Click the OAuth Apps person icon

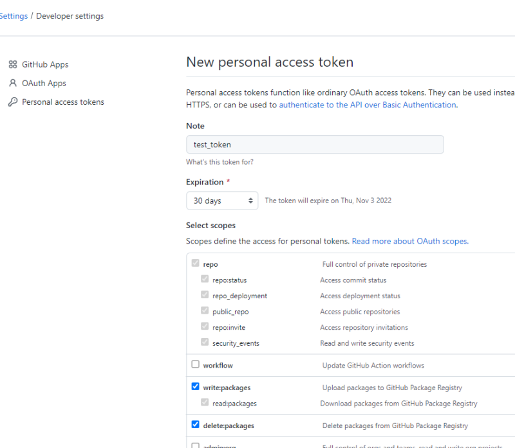coord(12,83)
